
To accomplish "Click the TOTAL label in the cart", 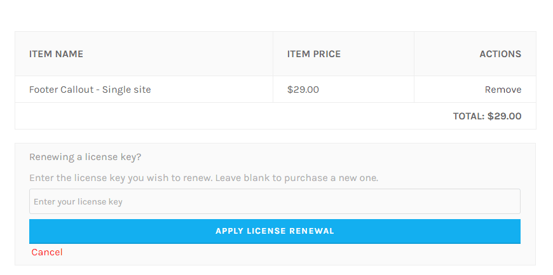I will click(468, 116).
